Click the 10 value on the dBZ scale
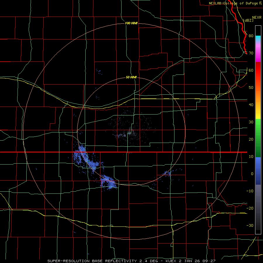This screenshot has width=263, height=263. pyautogui.click(x=251, y=157)
